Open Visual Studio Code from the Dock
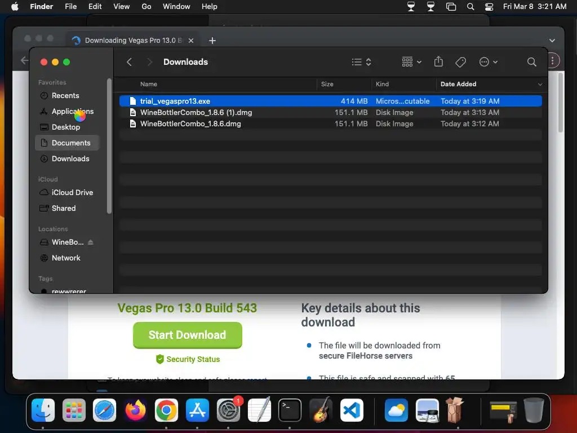577x433 pixels. click(352, 410)
